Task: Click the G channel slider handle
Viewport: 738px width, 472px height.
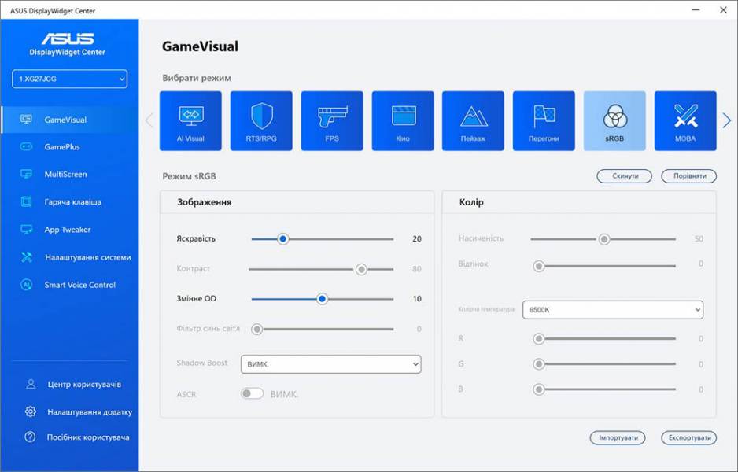Action: pos(539,363)
